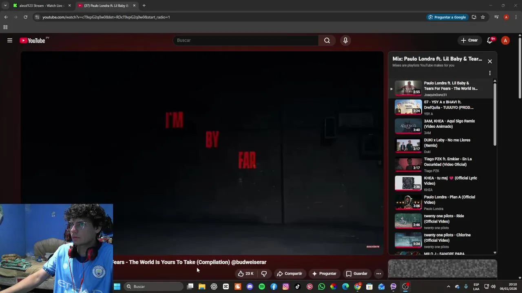
Task: Switch to the Paulo Londra YouTube tab
Action: (106, 6)
